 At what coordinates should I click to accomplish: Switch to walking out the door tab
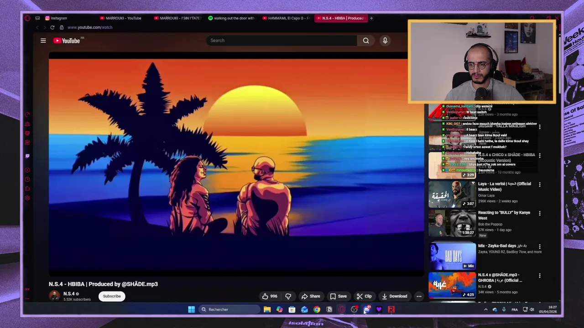[232, 18]
